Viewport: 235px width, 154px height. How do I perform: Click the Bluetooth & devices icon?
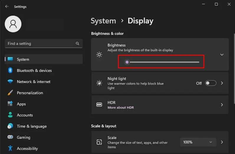(x=10, y=70)
